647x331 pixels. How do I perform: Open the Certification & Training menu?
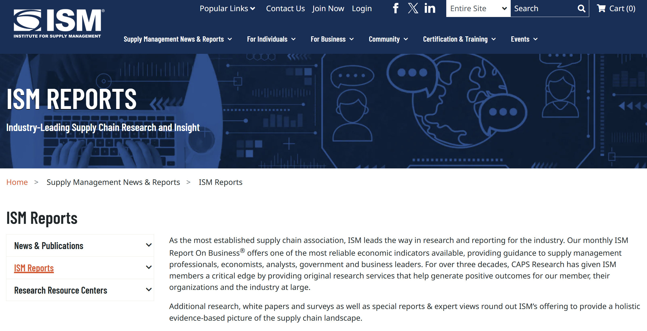(x=459, y=39)
